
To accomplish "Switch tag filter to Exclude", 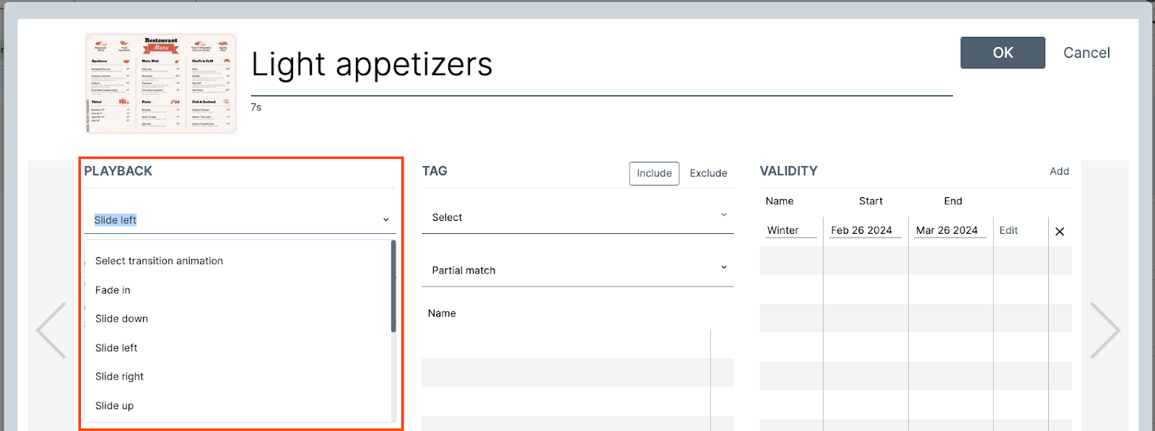I will (x=708, y=173).
